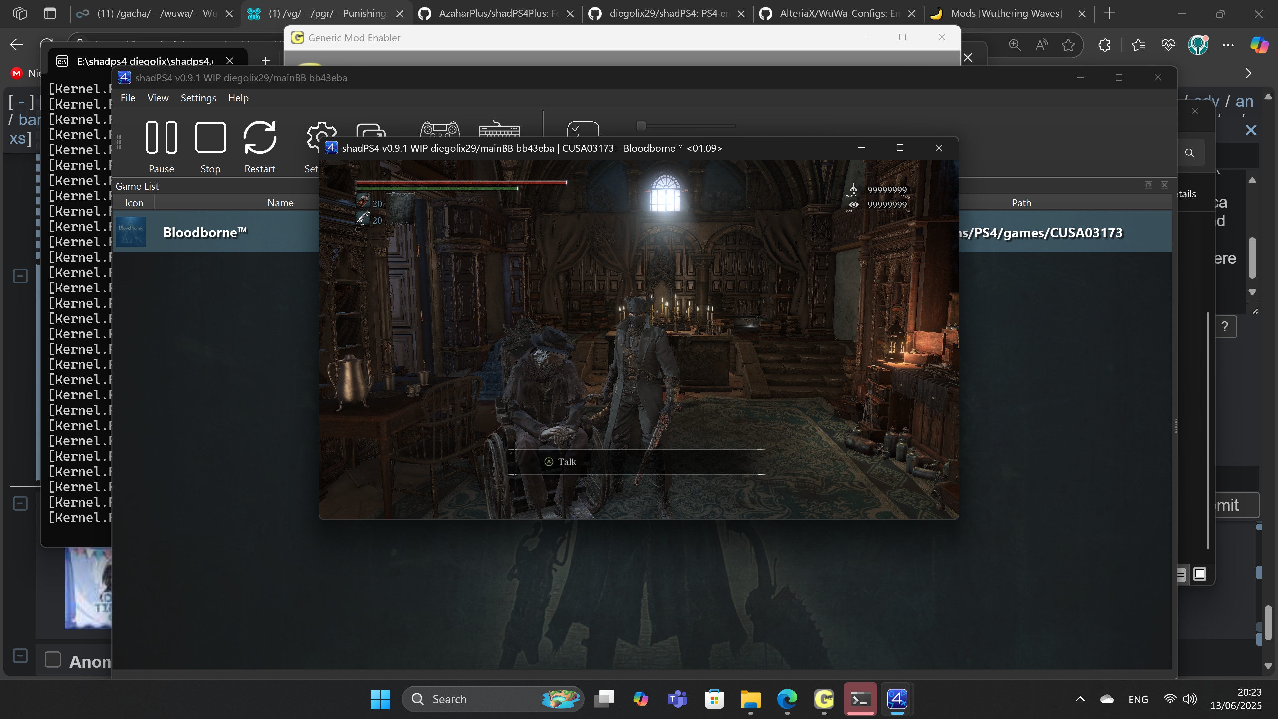
Task: Open the Favorites list icon
Action: click(x=1138, y=45)
